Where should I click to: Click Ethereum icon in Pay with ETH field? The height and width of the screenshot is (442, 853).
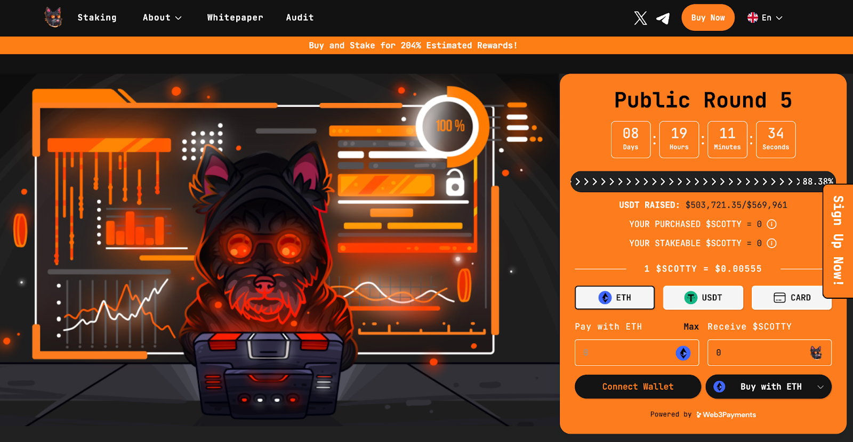pos(683,353)
